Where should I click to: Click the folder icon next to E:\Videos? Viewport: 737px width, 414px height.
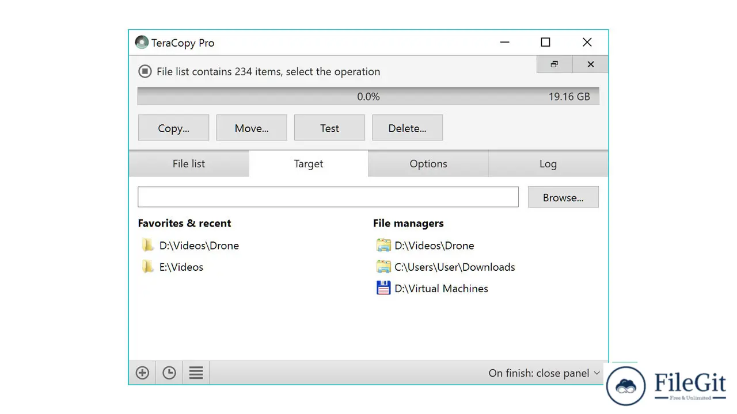(148, 266)
